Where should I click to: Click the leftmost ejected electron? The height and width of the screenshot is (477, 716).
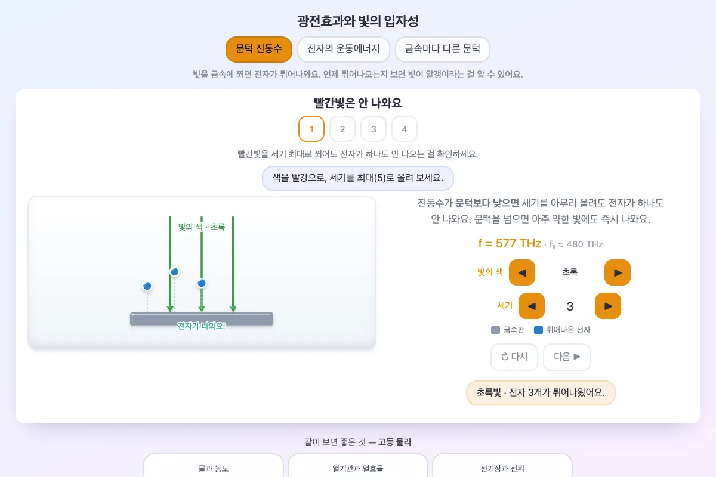click(147, 286)
